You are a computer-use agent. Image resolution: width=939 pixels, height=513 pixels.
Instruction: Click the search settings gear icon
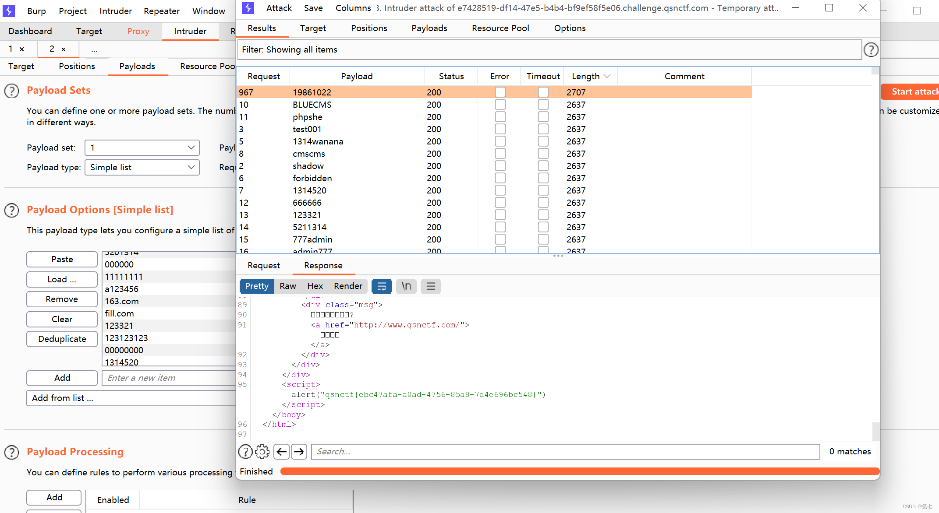click(x=262, y=451)
